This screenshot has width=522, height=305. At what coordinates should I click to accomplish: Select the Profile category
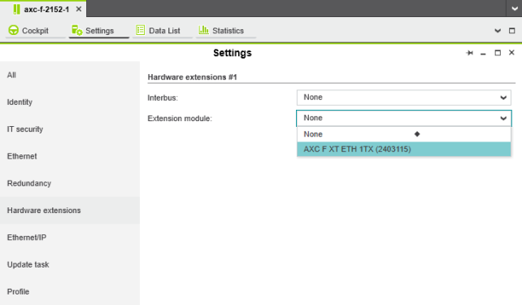pyautogui.click(x=70, y=292)
